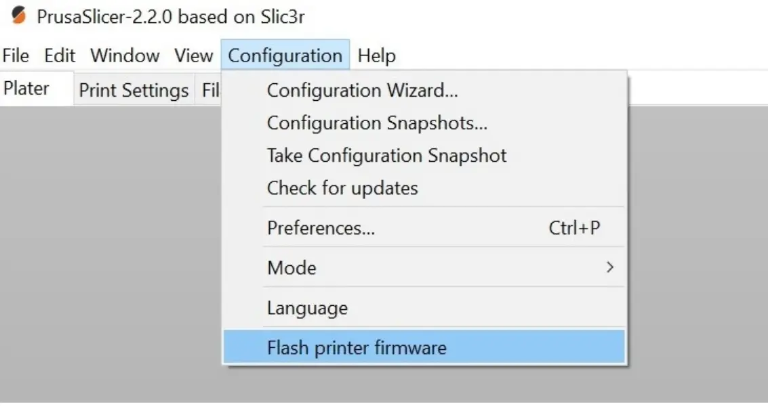Open Preferences from the menu
Image resolution: width=768 pixels, height=406 pixels.
click(321, 229)
